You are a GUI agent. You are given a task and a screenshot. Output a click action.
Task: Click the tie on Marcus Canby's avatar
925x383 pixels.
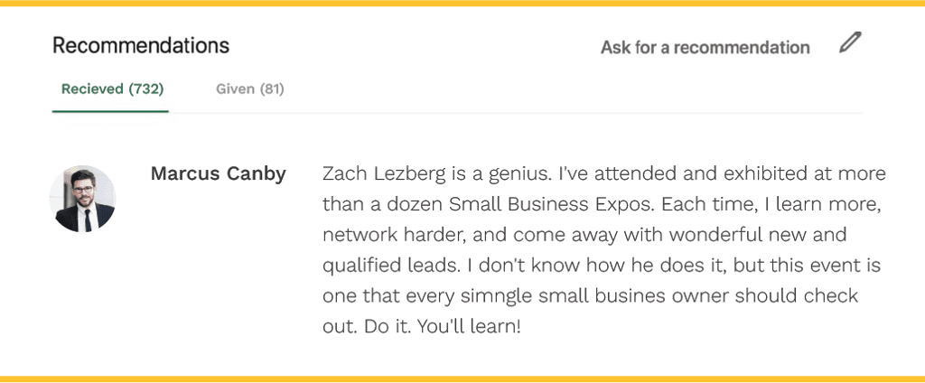click(x=88, y=220)
